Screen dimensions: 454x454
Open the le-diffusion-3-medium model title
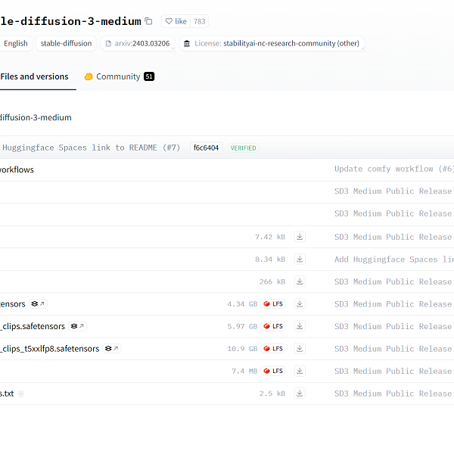[70, 21]
